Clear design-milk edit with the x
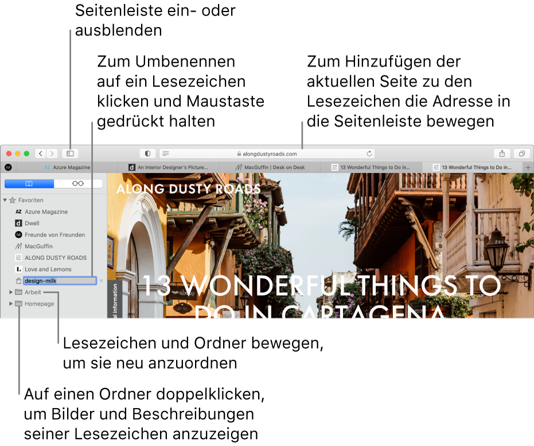Viewport: 534px width, 446px height. click(x=101, y=281)
